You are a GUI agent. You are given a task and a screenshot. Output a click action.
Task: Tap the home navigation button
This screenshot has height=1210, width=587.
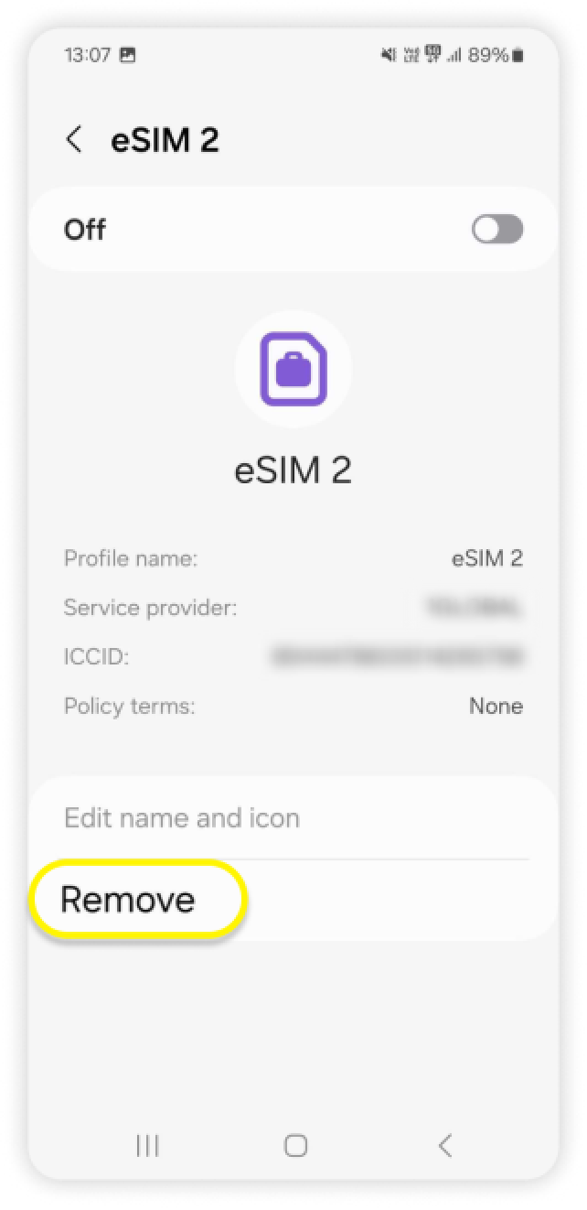[295, 1145]
